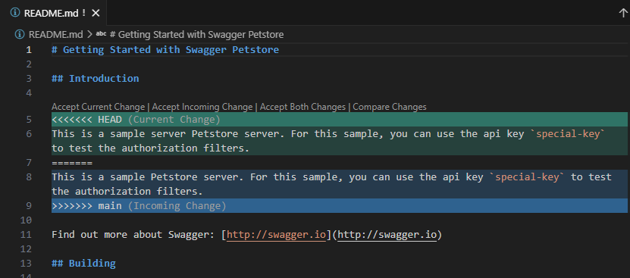Close the README.md tab
This screenshot has height=278, width=630.
pos(96,14)
